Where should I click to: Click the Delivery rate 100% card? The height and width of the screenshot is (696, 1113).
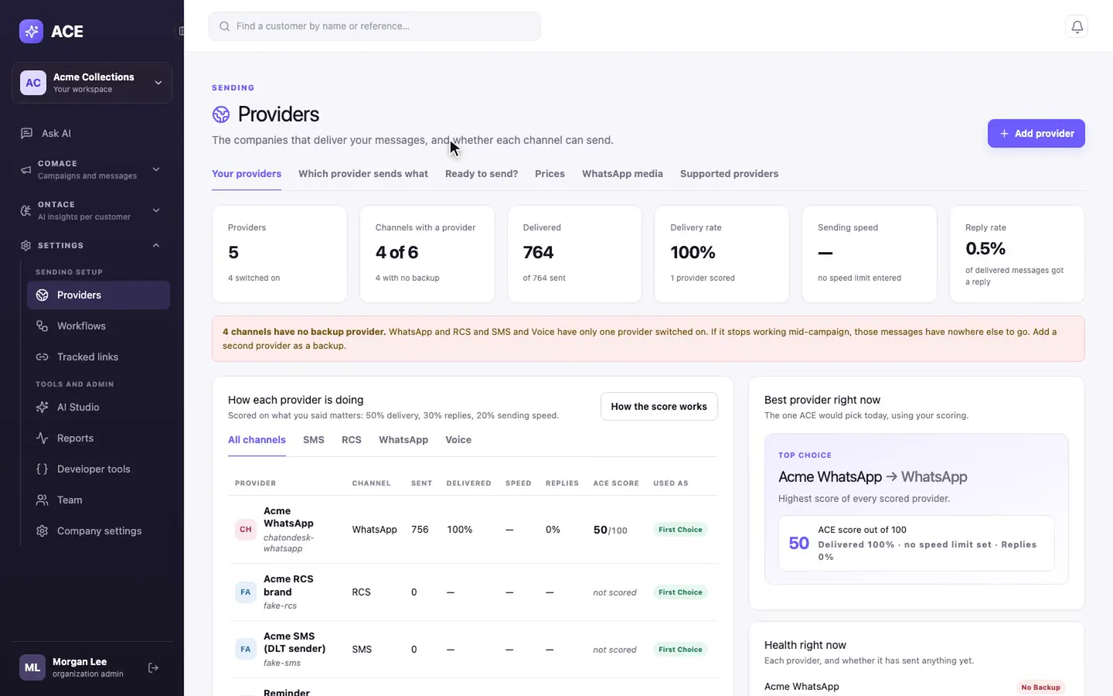click(x=721, y=254)
